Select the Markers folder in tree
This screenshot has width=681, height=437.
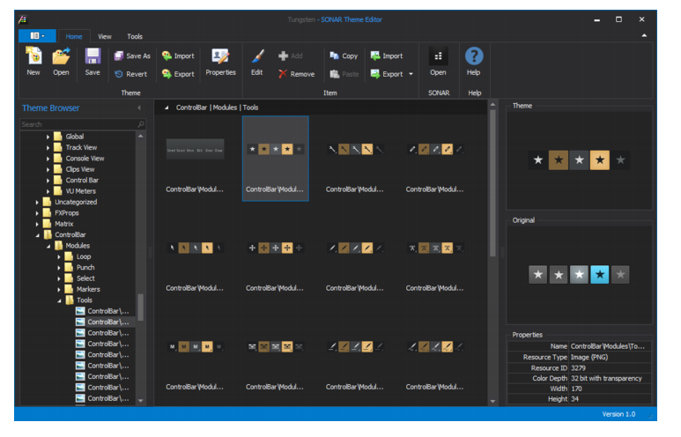tap(87, 289)
